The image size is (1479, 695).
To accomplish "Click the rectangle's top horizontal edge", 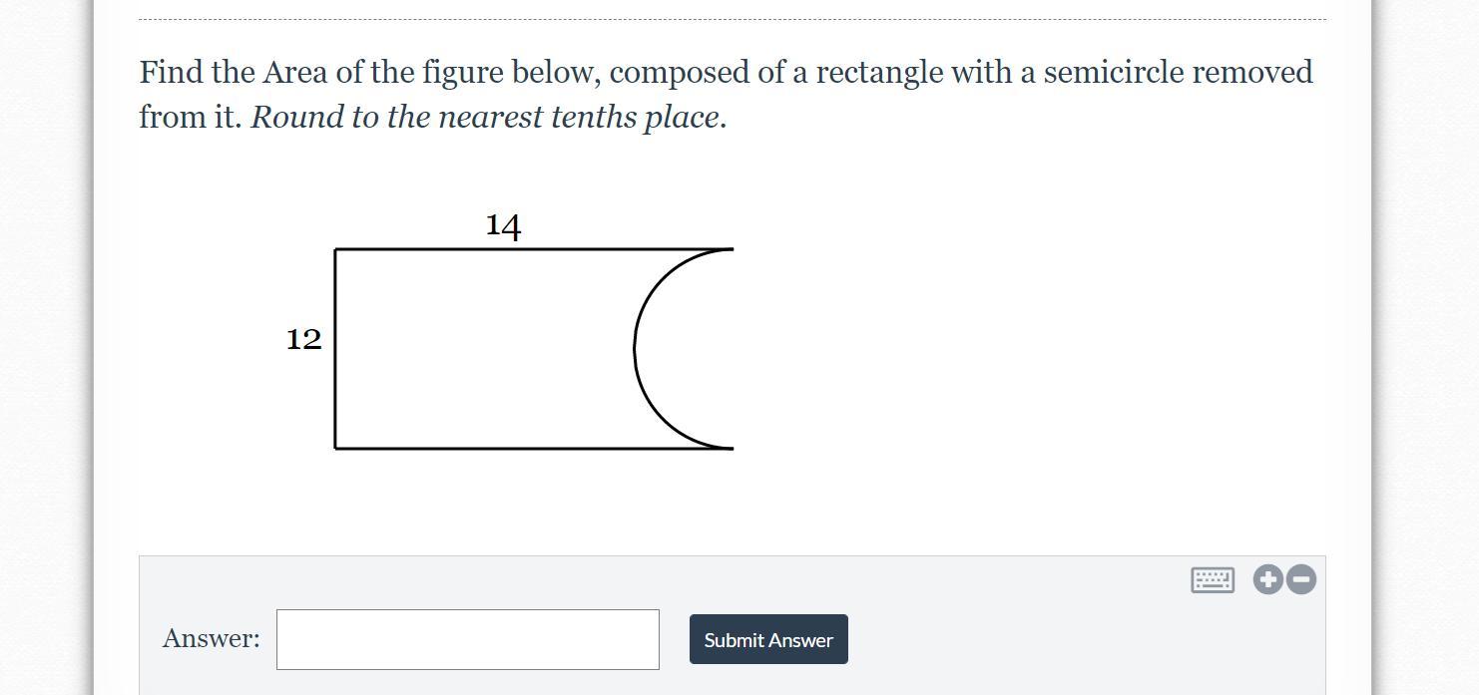I will coord(534,248).
